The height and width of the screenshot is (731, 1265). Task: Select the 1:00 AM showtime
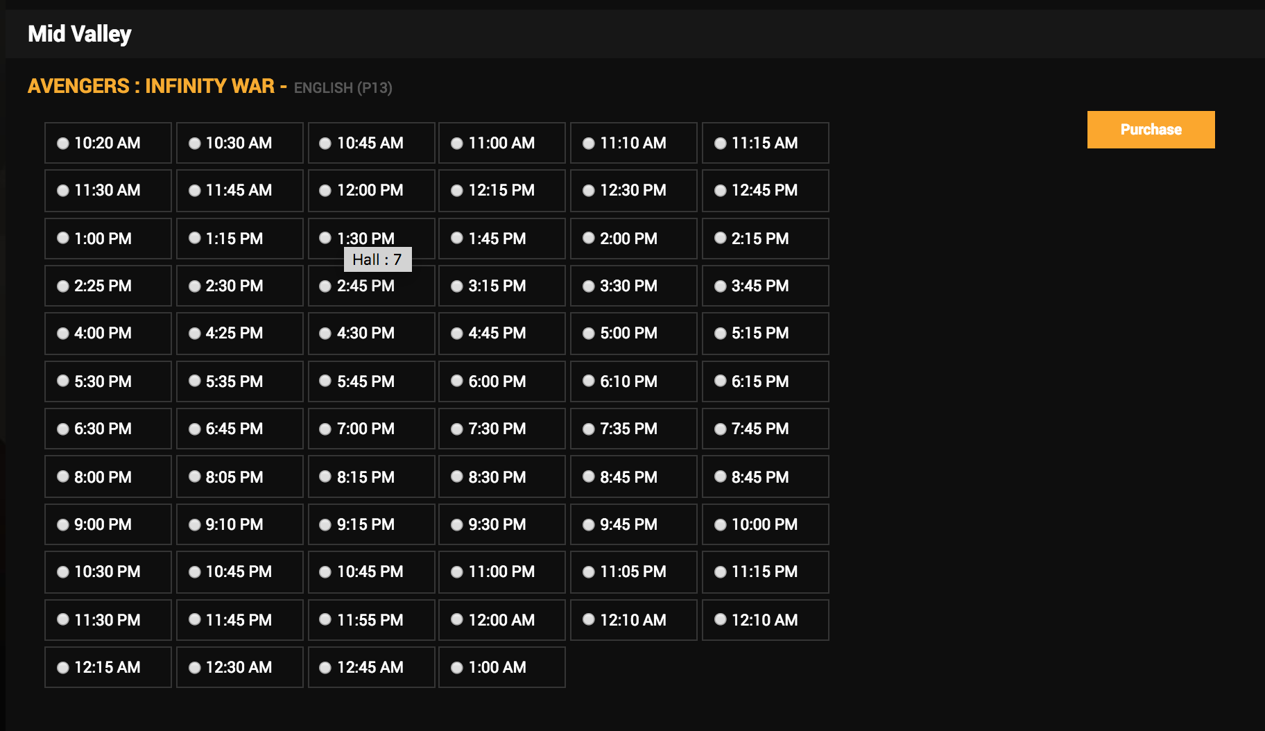coord(457,668)
